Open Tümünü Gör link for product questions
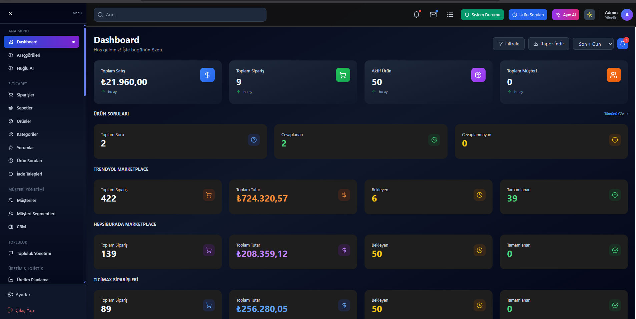Screen dimensions: 636x319 click(616, 113)
